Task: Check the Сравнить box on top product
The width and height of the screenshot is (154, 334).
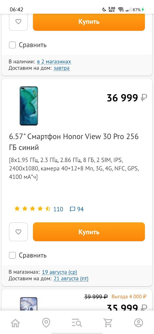Action: coord(12,45)
